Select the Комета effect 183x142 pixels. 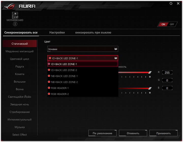(x=20, y=74)
